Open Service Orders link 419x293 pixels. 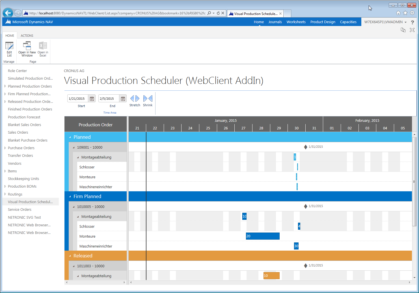(20, 210)
